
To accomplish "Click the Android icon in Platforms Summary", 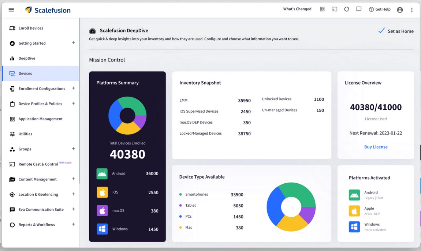I will coord(102,174).
